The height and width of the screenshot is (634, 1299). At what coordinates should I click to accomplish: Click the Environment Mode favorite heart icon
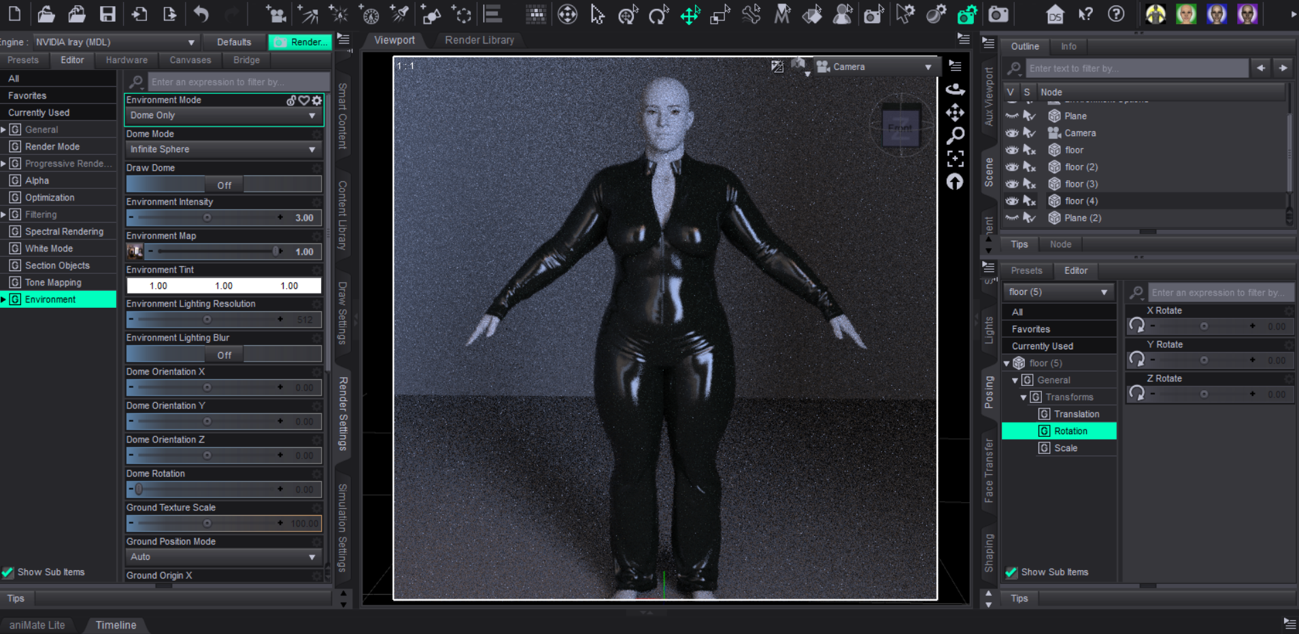click(304, 100)
